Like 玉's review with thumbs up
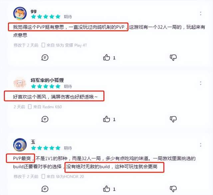This screenshot has width=213, height=195. coord(106,189)
